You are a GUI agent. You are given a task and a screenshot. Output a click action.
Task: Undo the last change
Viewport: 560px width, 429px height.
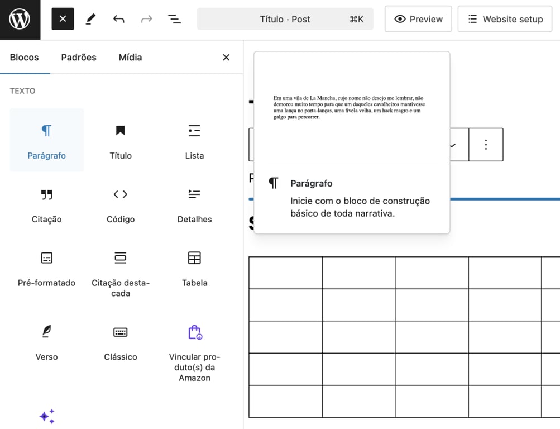click(x=118, y=19)
